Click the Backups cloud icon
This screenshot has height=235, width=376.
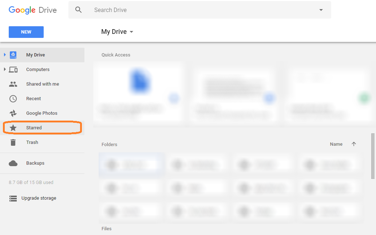click(13, 163)
